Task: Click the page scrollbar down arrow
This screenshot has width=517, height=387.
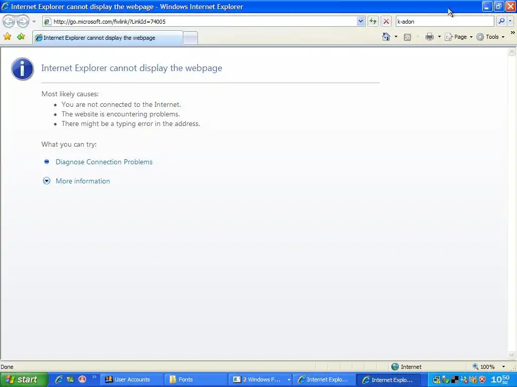Action: 512,355
